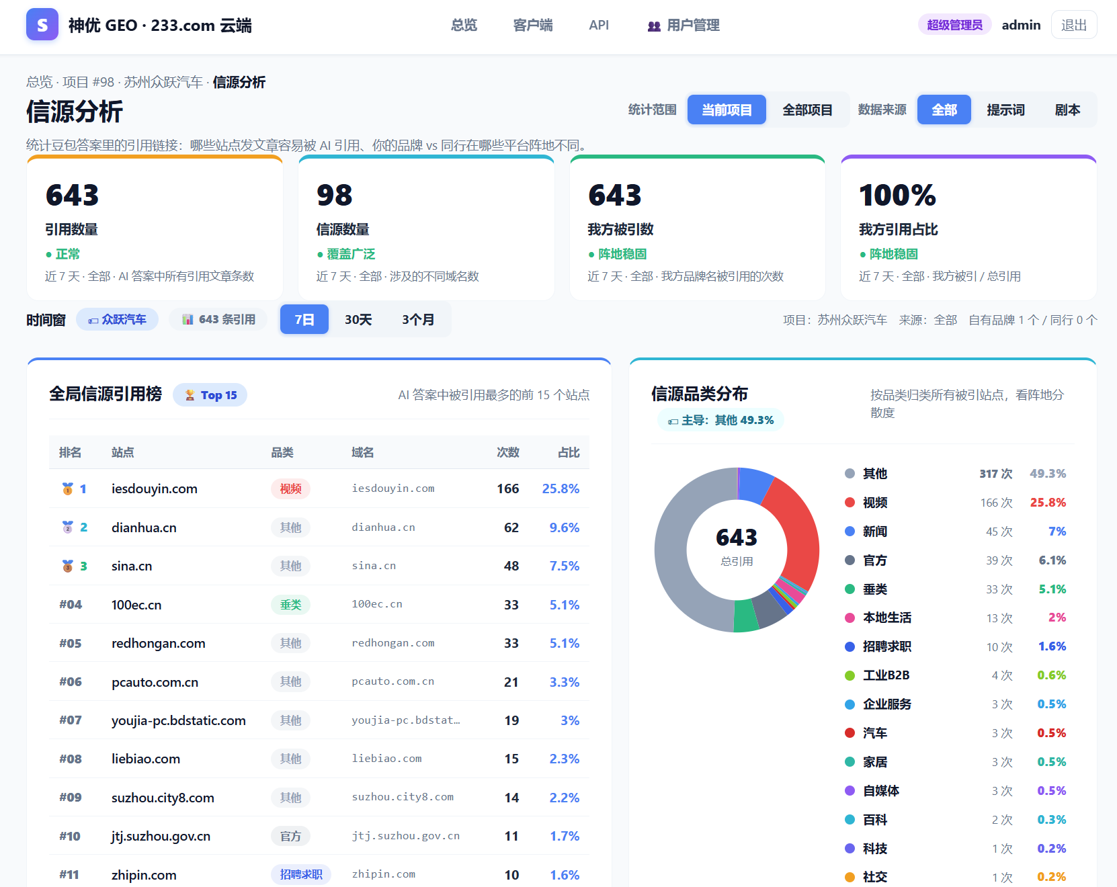Image resolution: width=1117 pixels, height=887 pixels.
Task: Select 全部项目 statistics scope
Action: pos(807,110)
